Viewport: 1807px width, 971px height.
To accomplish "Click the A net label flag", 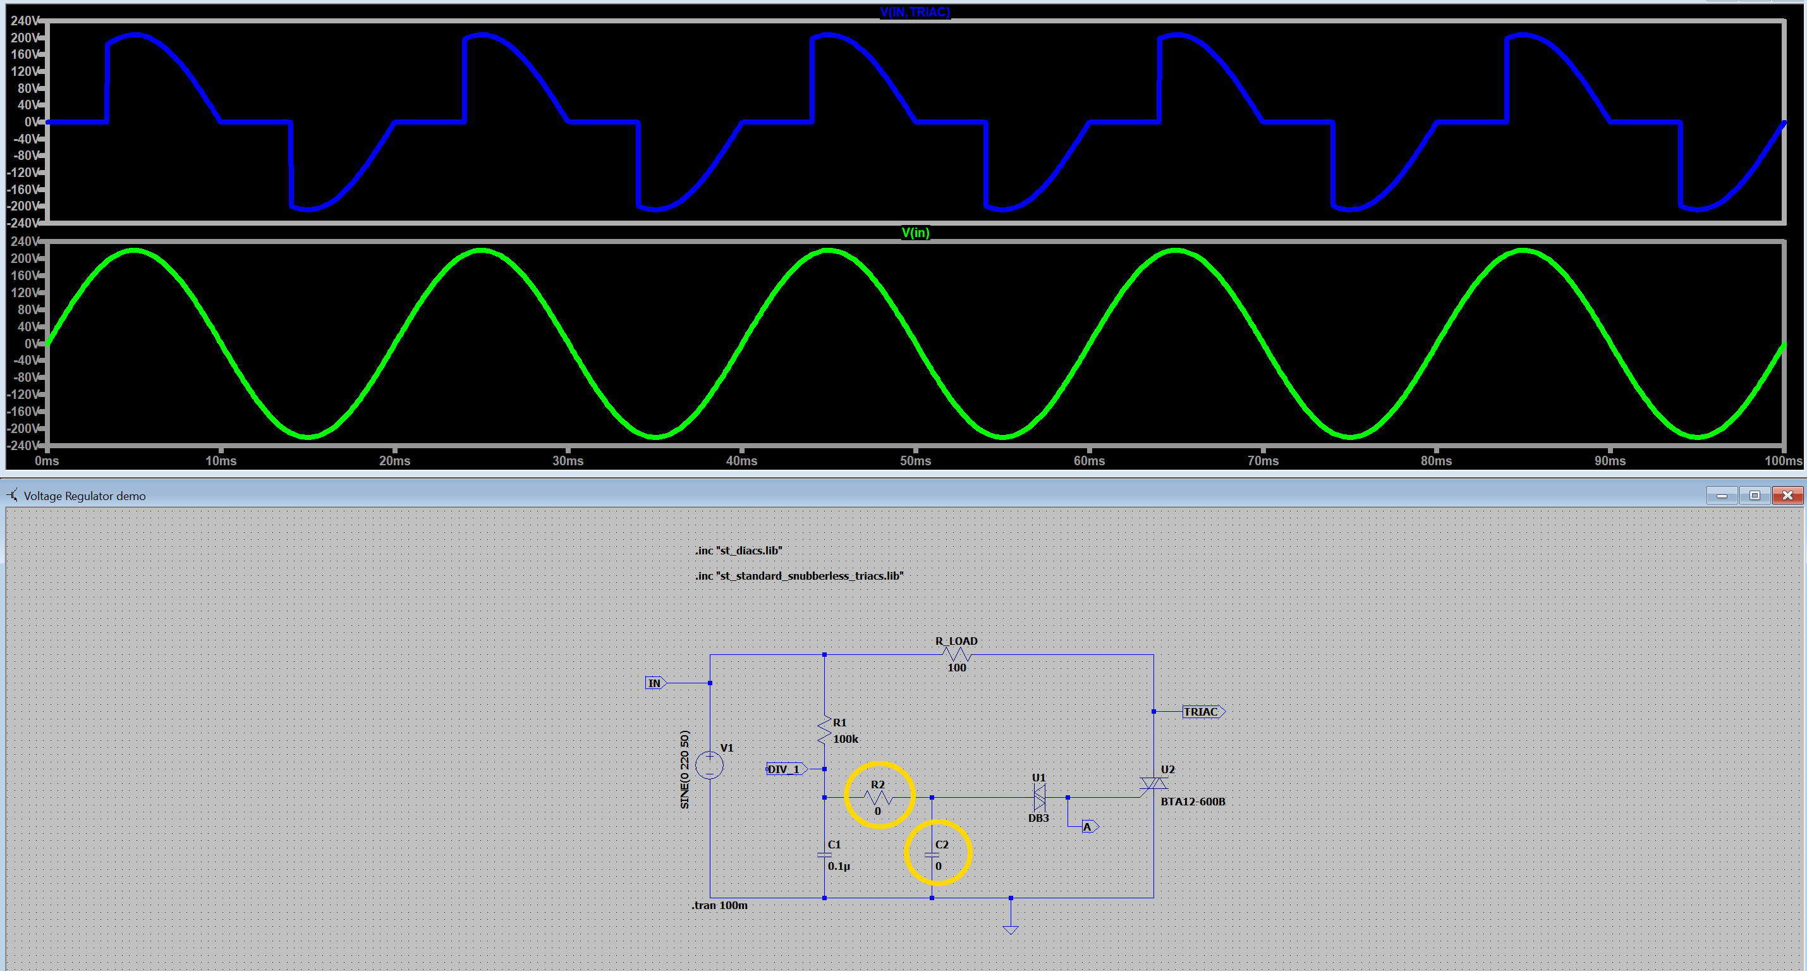I will [1090, 826].
